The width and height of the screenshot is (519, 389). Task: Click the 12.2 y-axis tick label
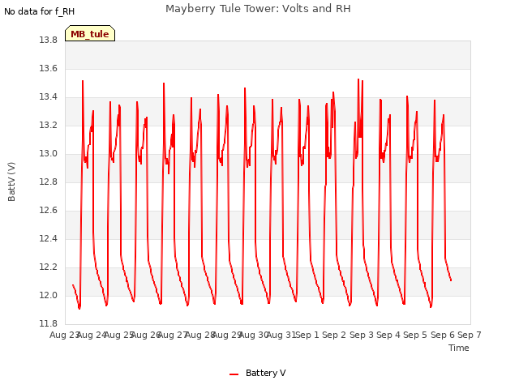[x=49, y=267]
